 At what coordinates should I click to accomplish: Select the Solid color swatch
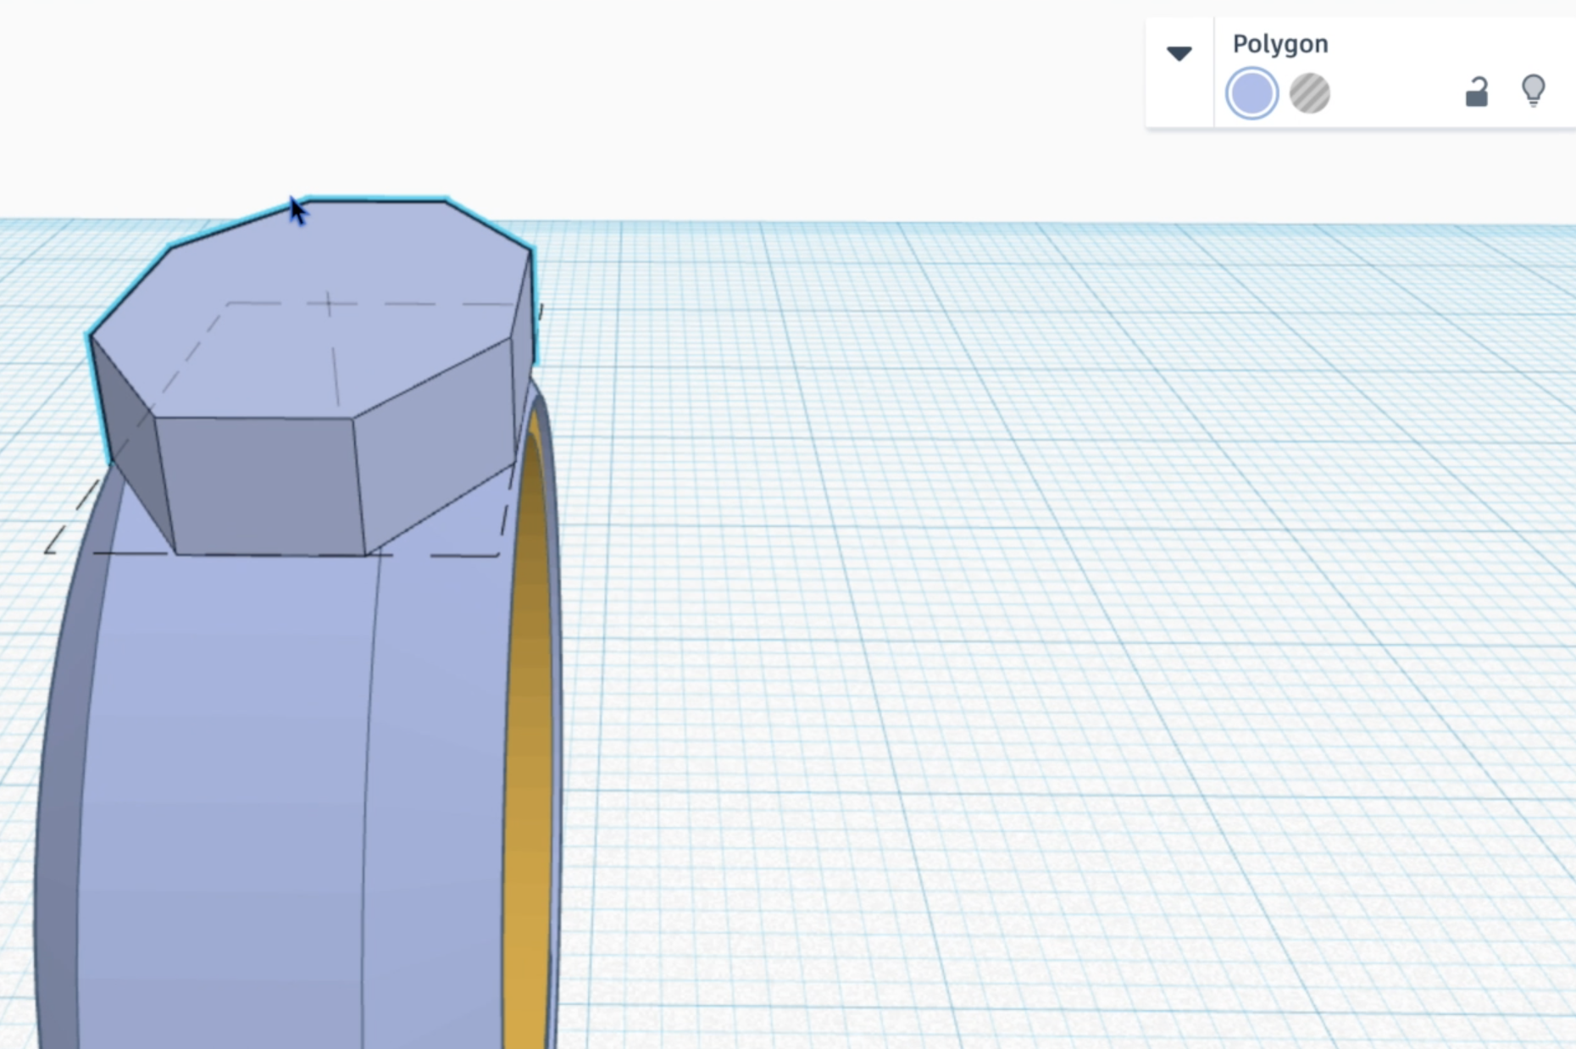point(1251,93)
